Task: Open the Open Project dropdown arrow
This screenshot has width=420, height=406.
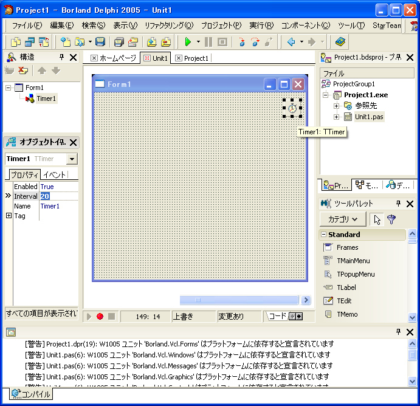Action: click(x=90, y=42)
